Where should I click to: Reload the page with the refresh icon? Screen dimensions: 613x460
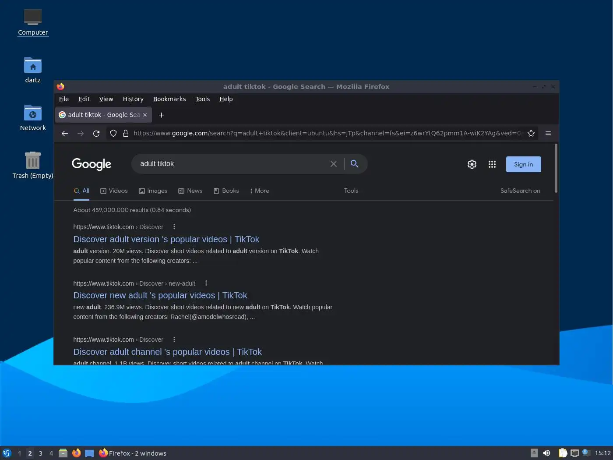[x=96, y=134]
